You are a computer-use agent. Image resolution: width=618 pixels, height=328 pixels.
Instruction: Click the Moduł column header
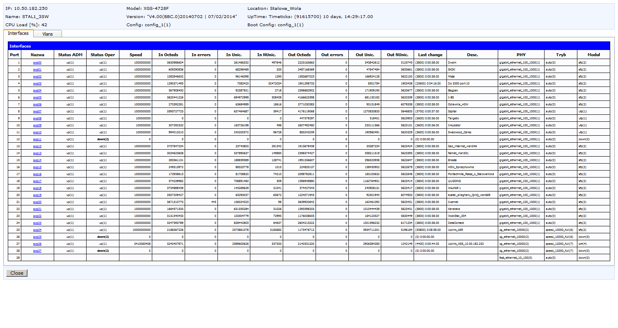pos(593,55)
